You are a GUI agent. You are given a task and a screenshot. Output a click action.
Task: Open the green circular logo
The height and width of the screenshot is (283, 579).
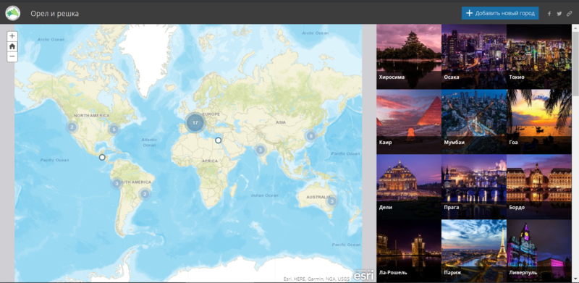point(13,13)
